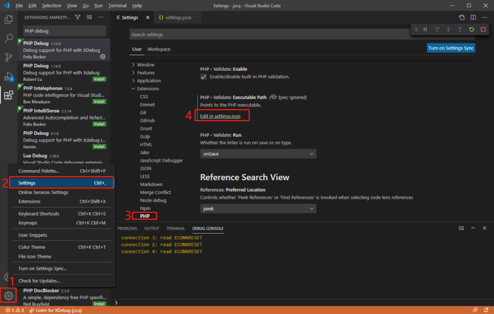This screenshot has width=494, height=314.
Task: Choose Settings from the manage menu
Action: click(62, 183)
